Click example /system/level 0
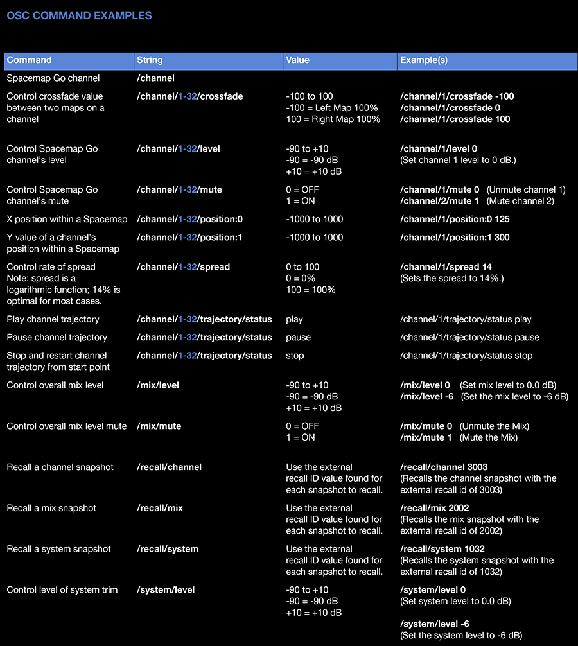The image size is (578, 646). (433, 590)
